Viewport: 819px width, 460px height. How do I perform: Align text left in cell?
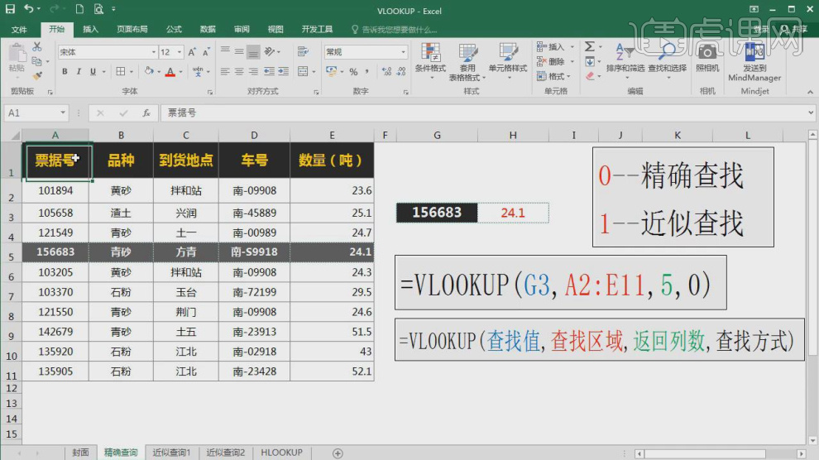pyautogui.click(x=225, y=71)
